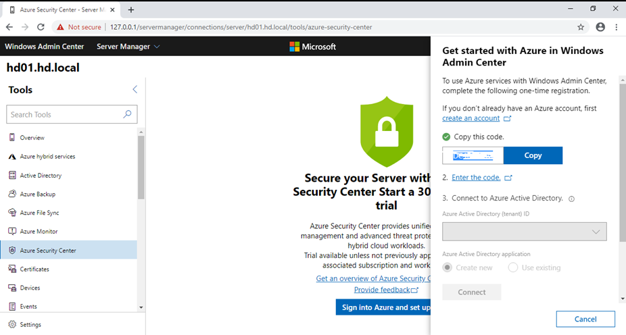Select the Azure Monitor icon
Screen dimensions: 626x335
pos(12,231)
